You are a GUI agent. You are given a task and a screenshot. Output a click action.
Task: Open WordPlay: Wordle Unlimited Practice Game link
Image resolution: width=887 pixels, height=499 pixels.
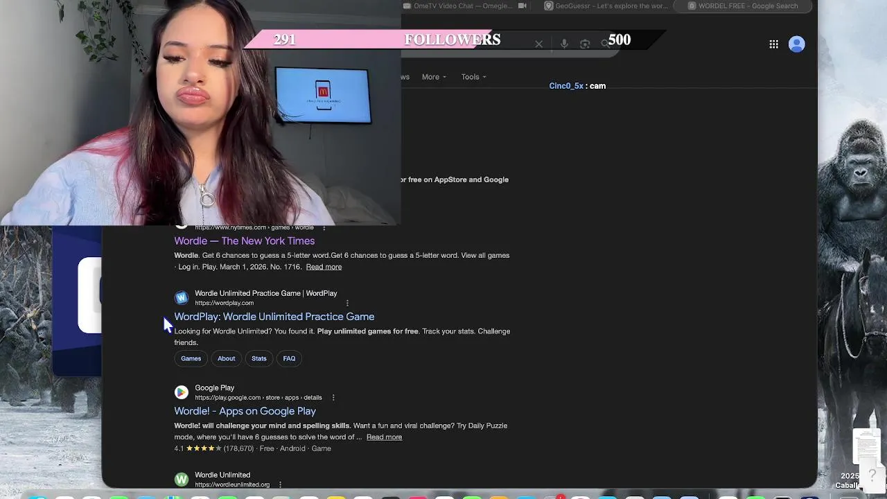(274, 317)
